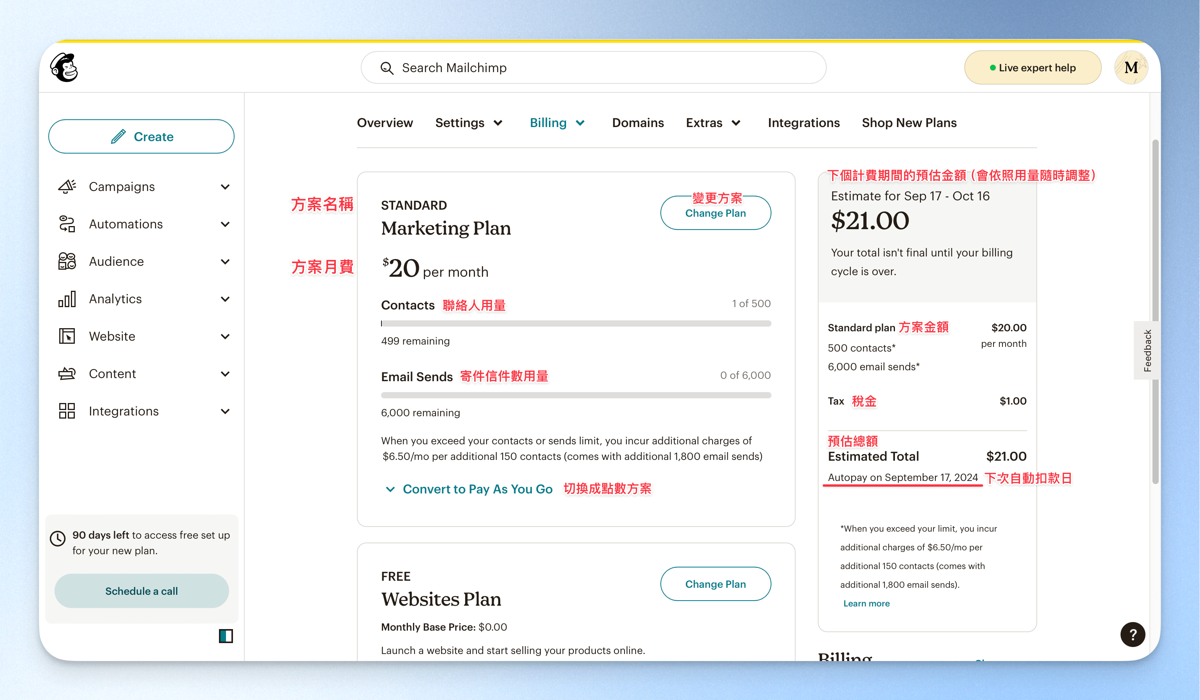Click the Mailchimp Freddie logo
The width and height of the screenshot is (1200, 700).
coord(64,68)
